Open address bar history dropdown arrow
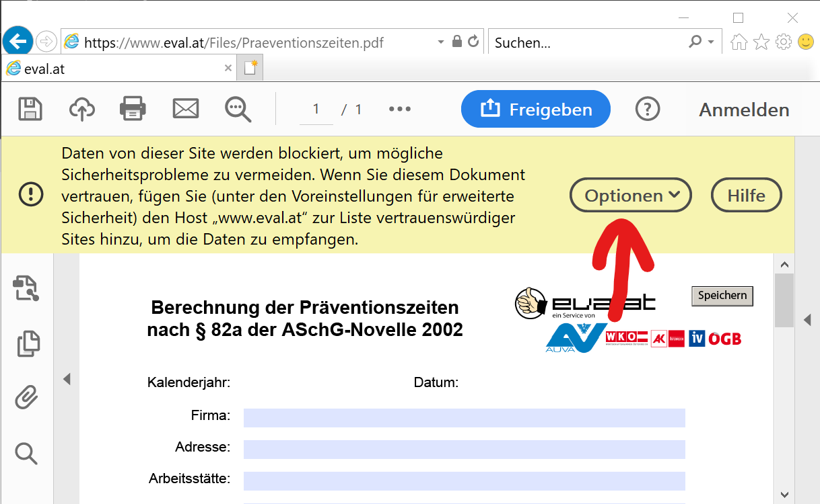 [x=441, y=42]
